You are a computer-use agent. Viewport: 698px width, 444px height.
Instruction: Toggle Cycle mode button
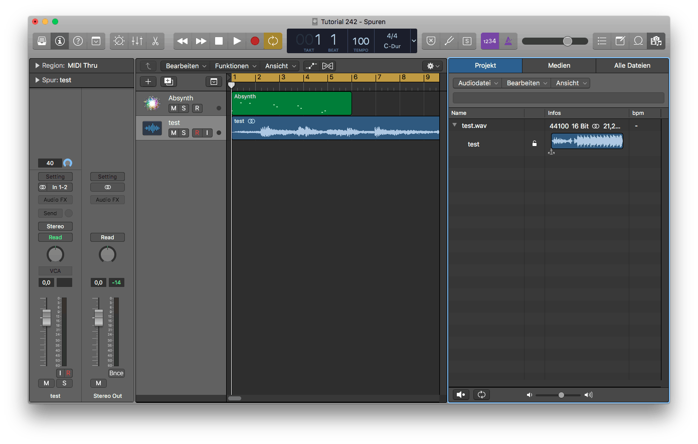(x=273, y=41)
